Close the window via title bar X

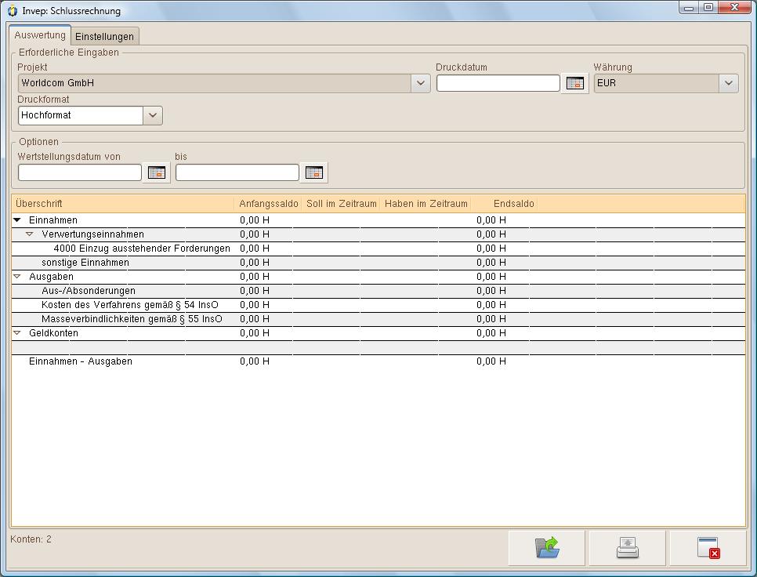[734, 7]
